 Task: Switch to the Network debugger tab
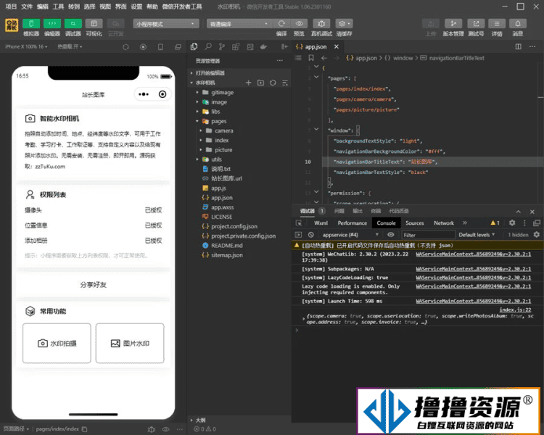444,223
